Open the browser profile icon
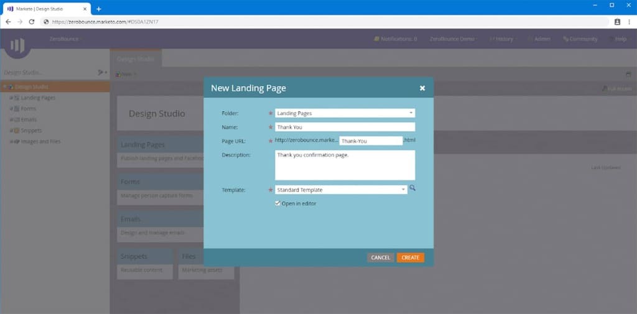Viewport: 637px width, 314px height. pyautogui.click(x=617, y=22)
